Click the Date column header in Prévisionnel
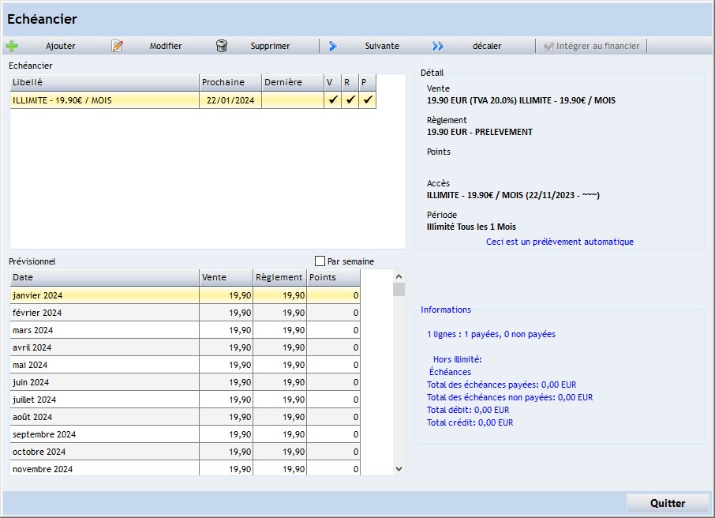 pos(103,277)
